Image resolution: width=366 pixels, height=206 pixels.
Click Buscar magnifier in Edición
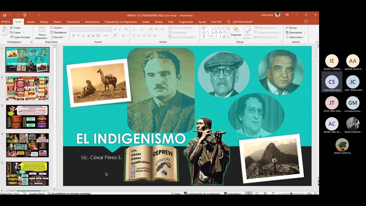291,28
